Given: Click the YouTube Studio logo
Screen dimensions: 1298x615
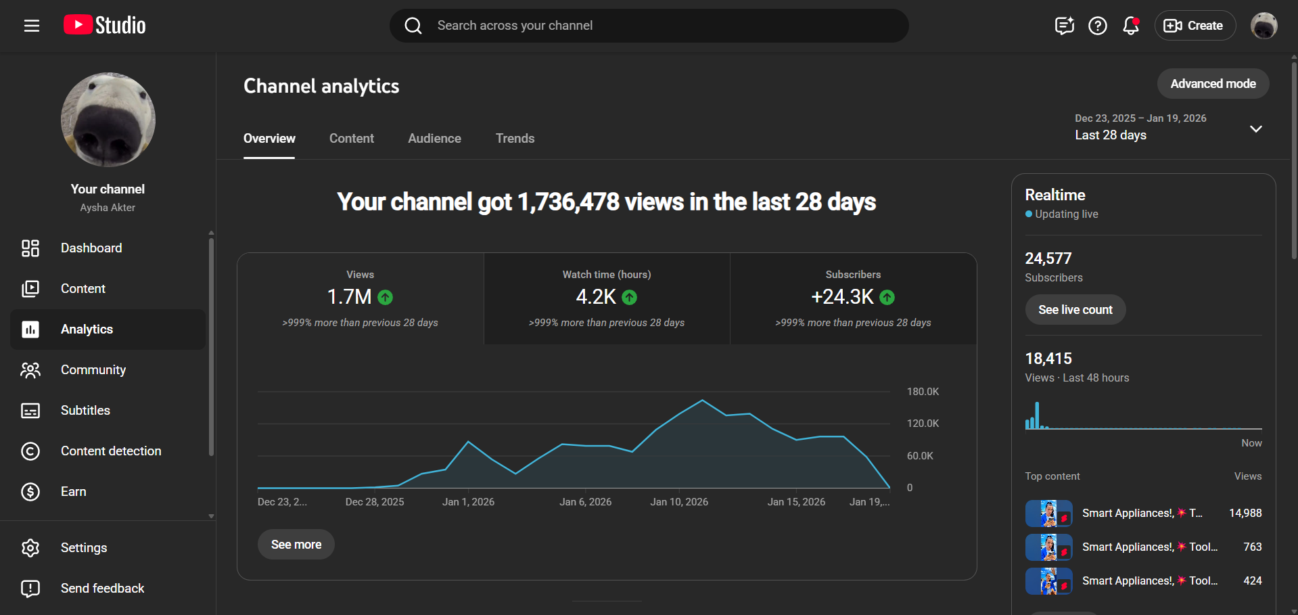Looking at the screenshot, I should click(105, 26).
